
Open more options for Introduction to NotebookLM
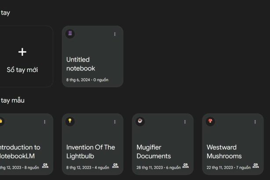[45, 122]
